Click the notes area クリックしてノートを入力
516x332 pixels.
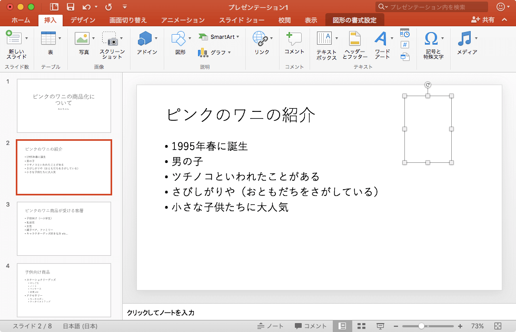(161, 313)
